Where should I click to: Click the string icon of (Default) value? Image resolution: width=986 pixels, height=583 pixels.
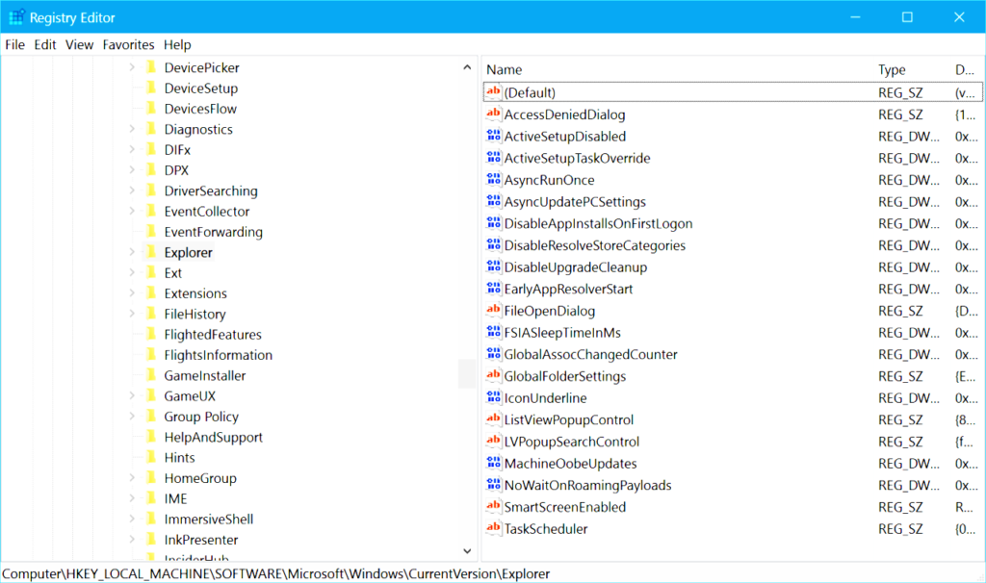(494, 91)
